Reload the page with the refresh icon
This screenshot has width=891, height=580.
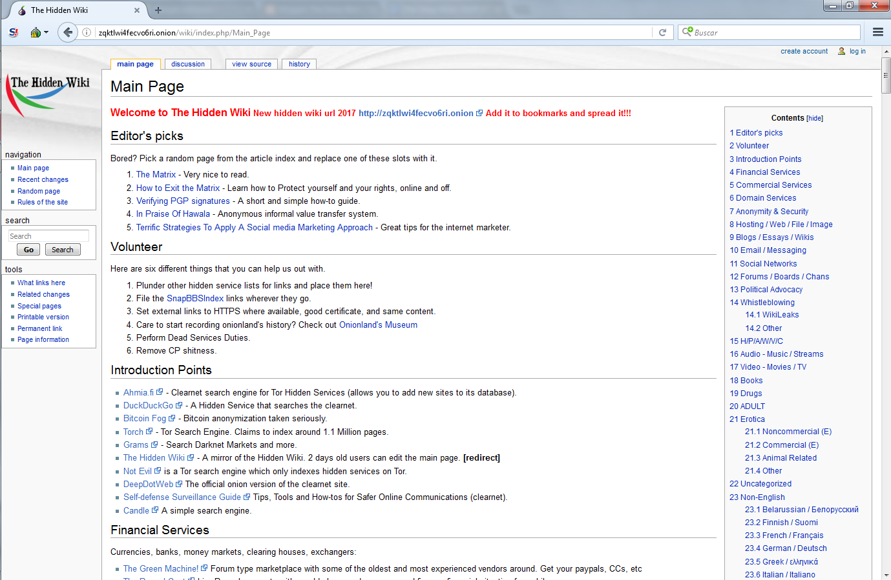662,32
